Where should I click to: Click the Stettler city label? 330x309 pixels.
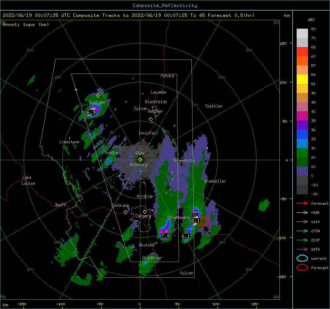pos(214,106)
